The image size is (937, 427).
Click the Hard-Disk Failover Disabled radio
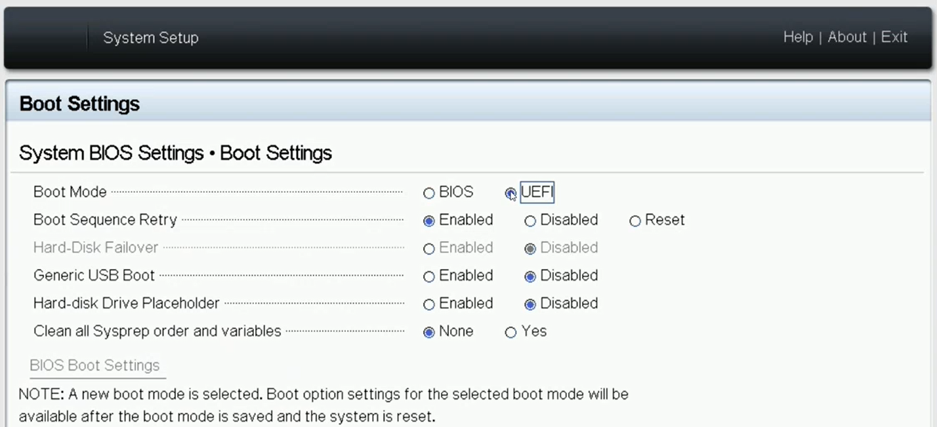point(530,249)
